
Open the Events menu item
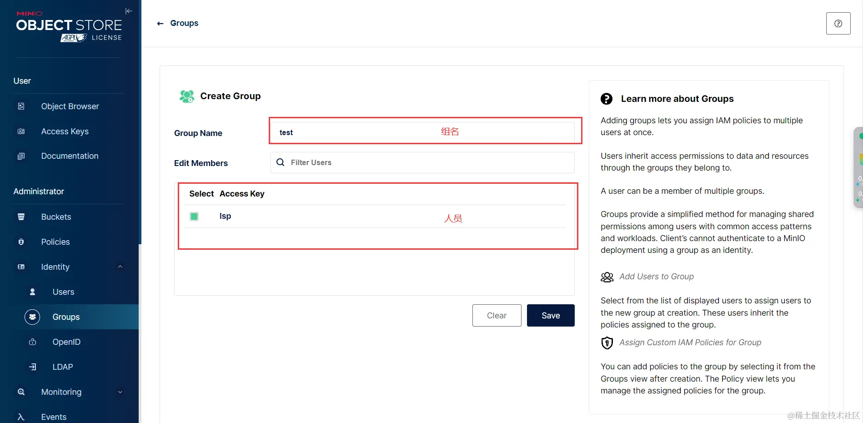[54, 417]
